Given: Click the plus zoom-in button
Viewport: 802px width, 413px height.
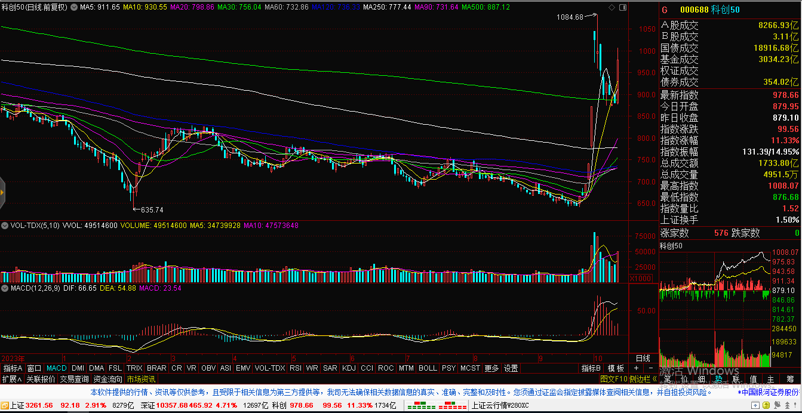Looking at the screenshot, I should click(635, 368).
